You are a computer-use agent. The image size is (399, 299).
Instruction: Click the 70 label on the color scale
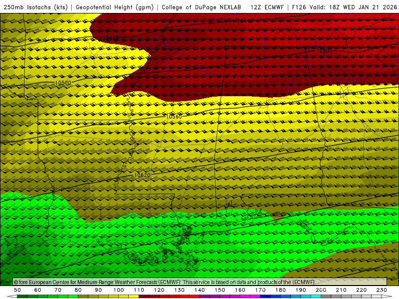[58, 290]
